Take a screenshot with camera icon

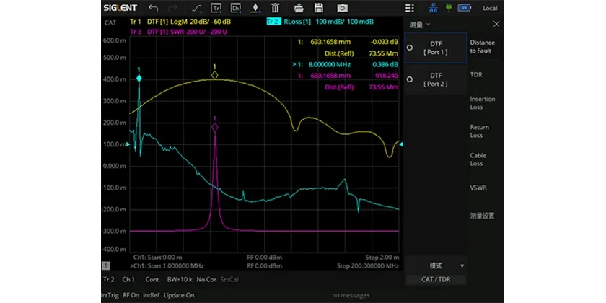pos(342,8)
